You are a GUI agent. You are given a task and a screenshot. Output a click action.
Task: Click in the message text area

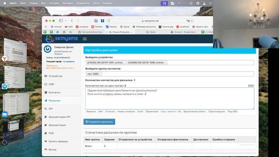[170, 98]
